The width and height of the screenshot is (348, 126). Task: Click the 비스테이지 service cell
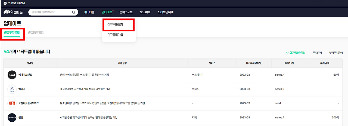point(198,75)
